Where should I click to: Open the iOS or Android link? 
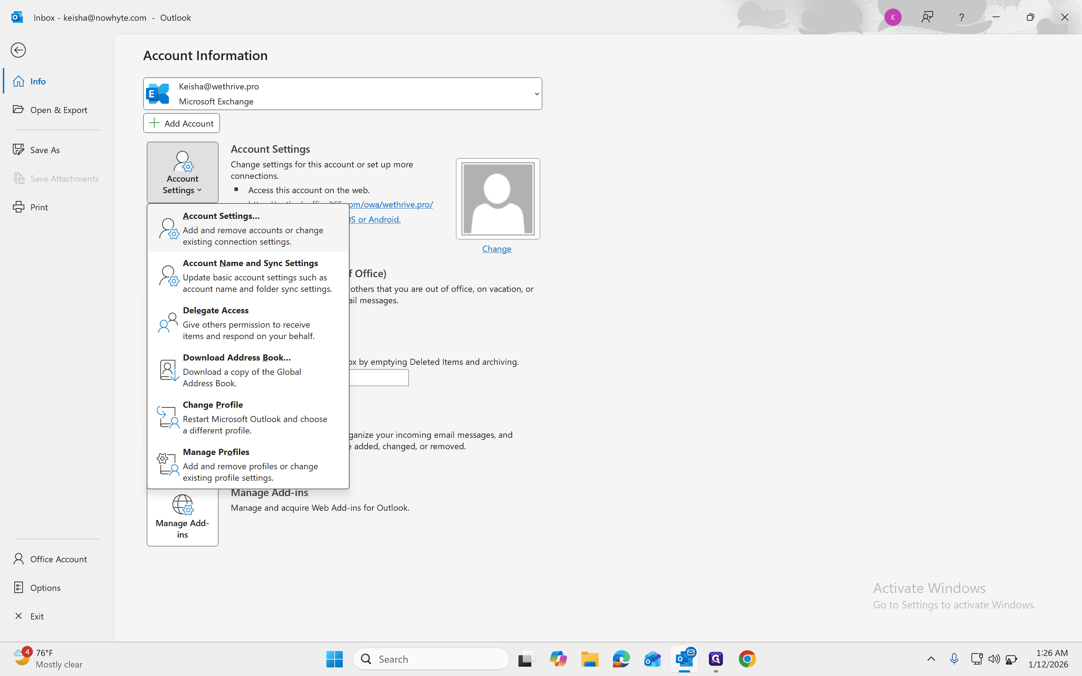point(375,219)
